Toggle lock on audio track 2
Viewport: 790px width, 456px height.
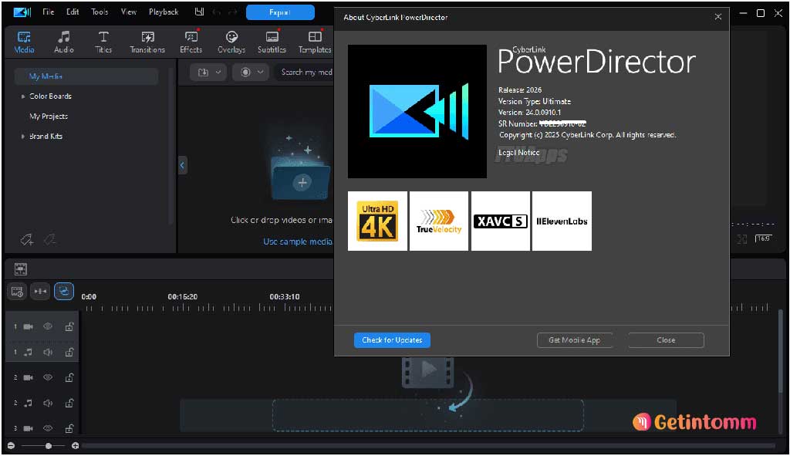[x=69, y=403]
